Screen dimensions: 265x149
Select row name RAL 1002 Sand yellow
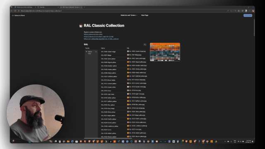click(x=108, y=59)
